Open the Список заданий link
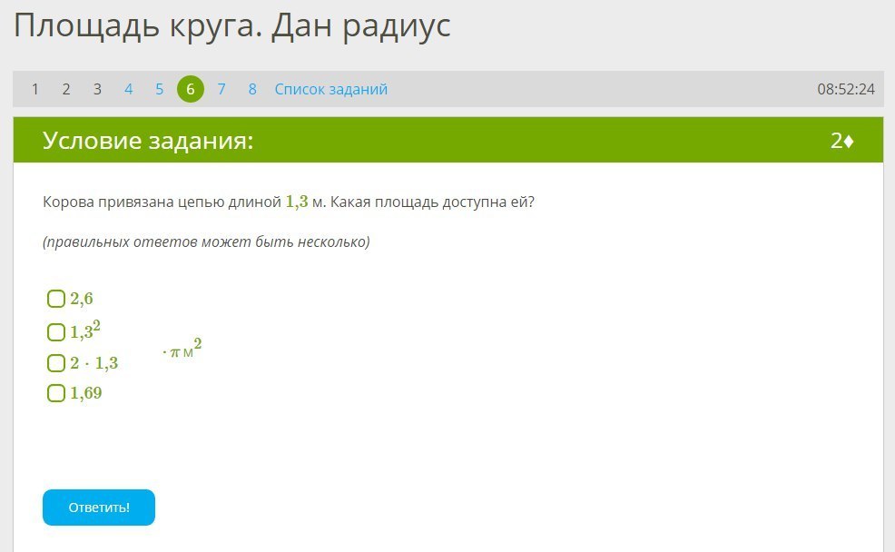 tap(330, 89)
